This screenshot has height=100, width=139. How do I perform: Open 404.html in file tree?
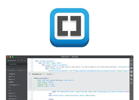pos(11,77)
